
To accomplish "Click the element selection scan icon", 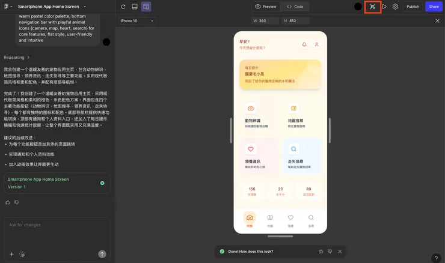I will [x=372, y=7].
